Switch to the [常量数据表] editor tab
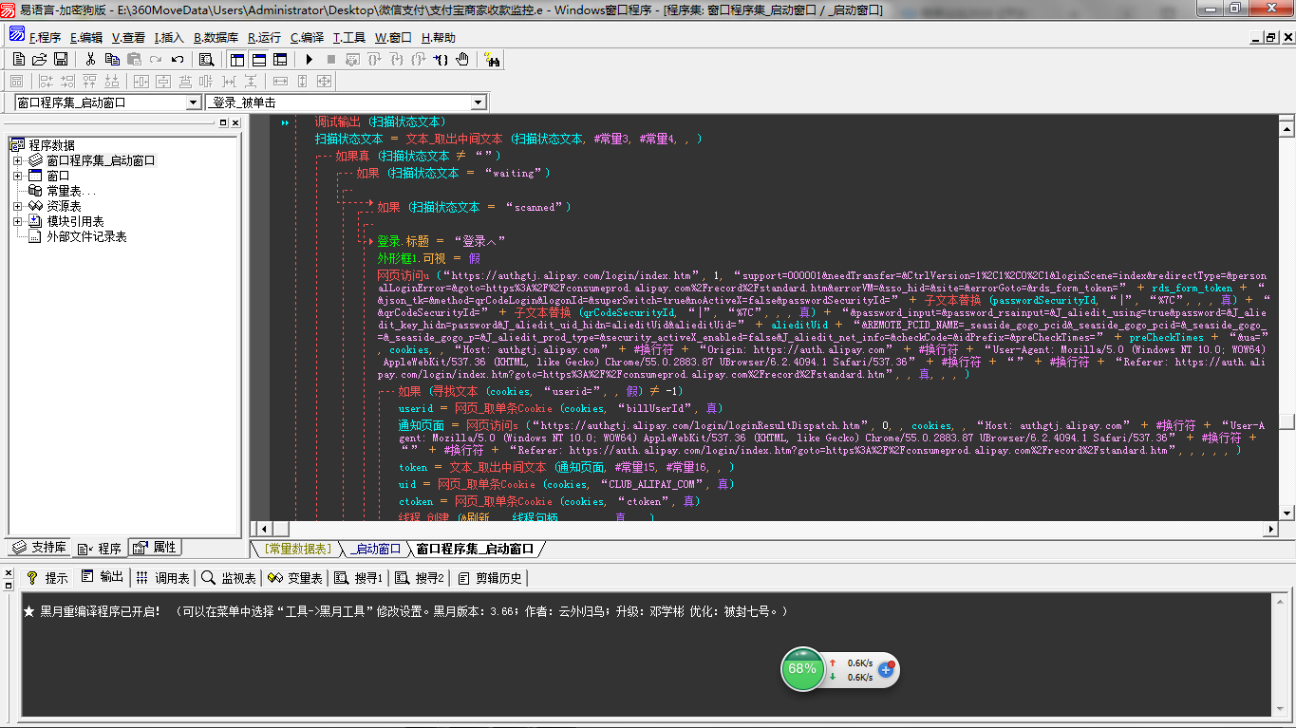 [x=298, y=549]
